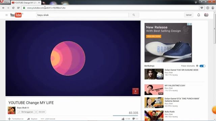Image resolution: width=216 pixels, height=121 pixels.
Task: Go forward to the next page
Action: (8, 8)
